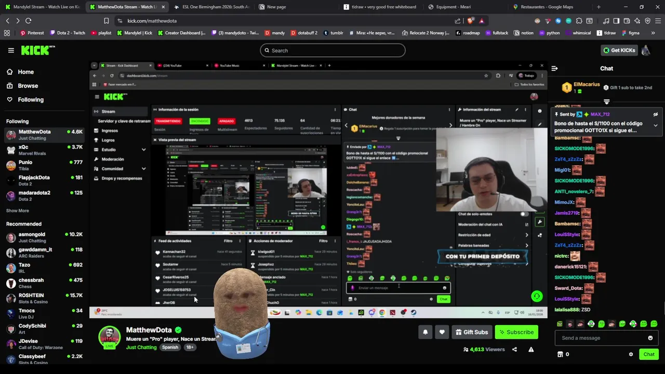Viewport: 665px width, 374px height.
Task: Open Punio channel in Following list
Action: point(44,165)
